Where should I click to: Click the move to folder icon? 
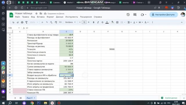pyautogui.click(x=41, y=13)
